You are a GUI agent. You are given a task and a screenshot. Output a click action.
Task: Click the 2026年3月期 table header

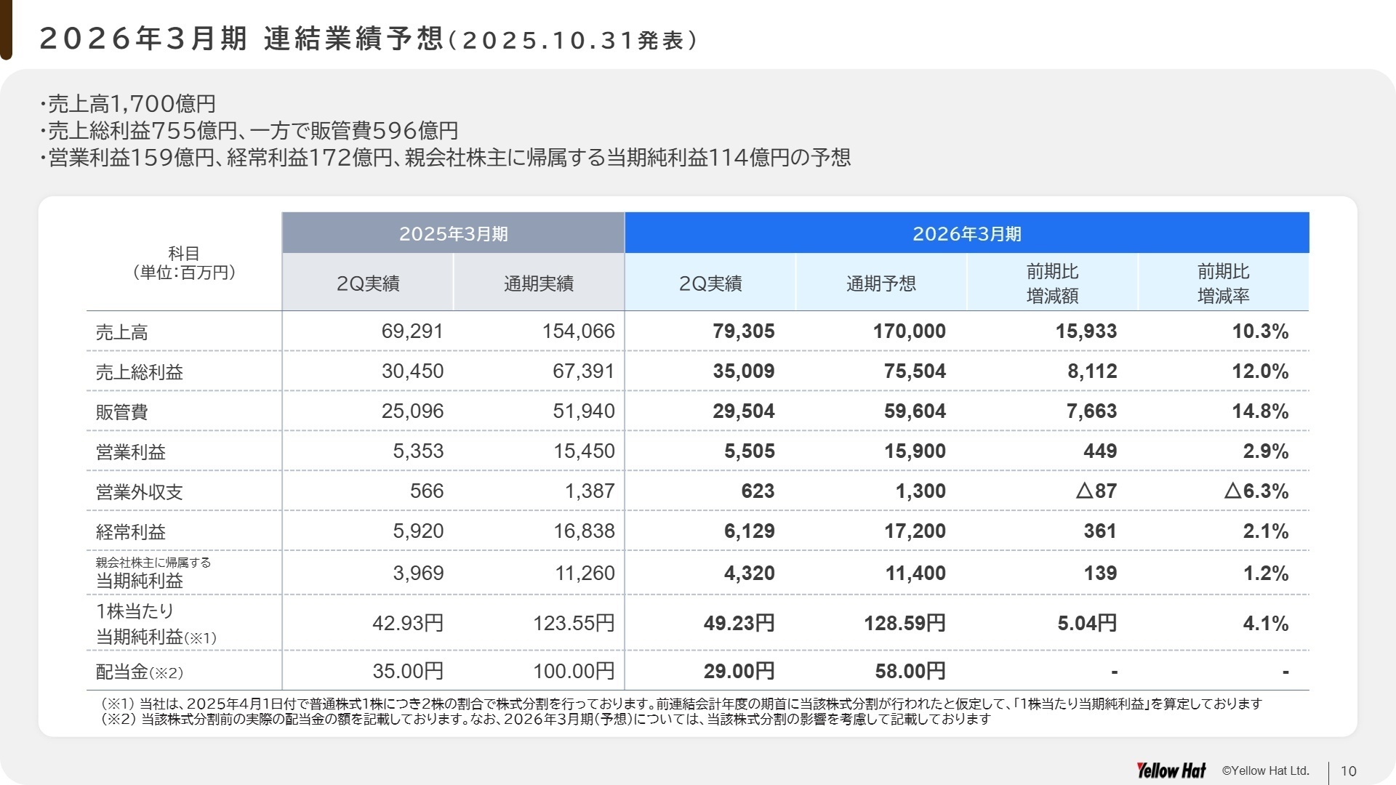pos(967,233)
